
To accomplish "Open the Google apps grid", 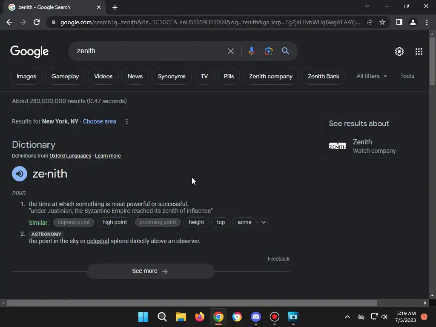I will [x=419, y=52].
